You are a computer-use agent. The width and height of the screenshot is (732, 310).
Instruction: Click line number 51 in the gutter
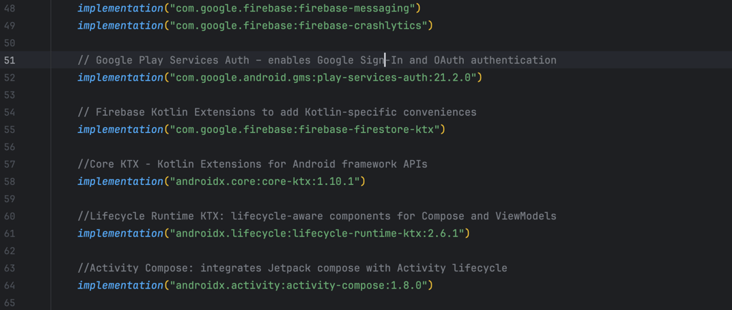pyautogui.click(x=9, y=60)
